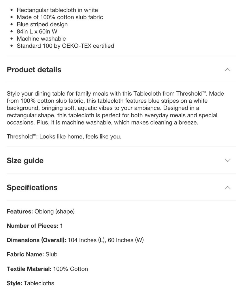Click the OEKO-TEX certified bullet text

point(65,46)
